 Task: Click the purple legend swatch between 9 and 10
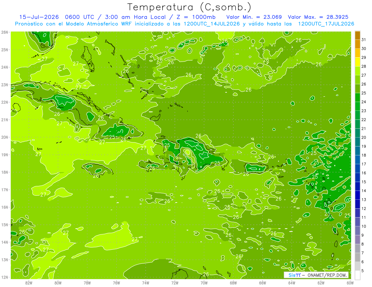click(357, 230)
